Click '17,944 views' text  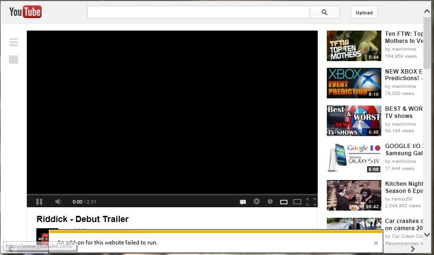(x=400, y=168)
